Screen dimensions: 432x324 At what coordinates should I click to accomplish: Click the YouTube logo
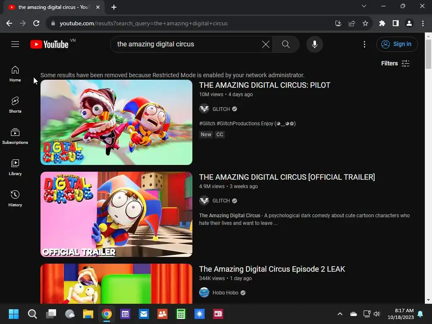[x=50, y=44]
